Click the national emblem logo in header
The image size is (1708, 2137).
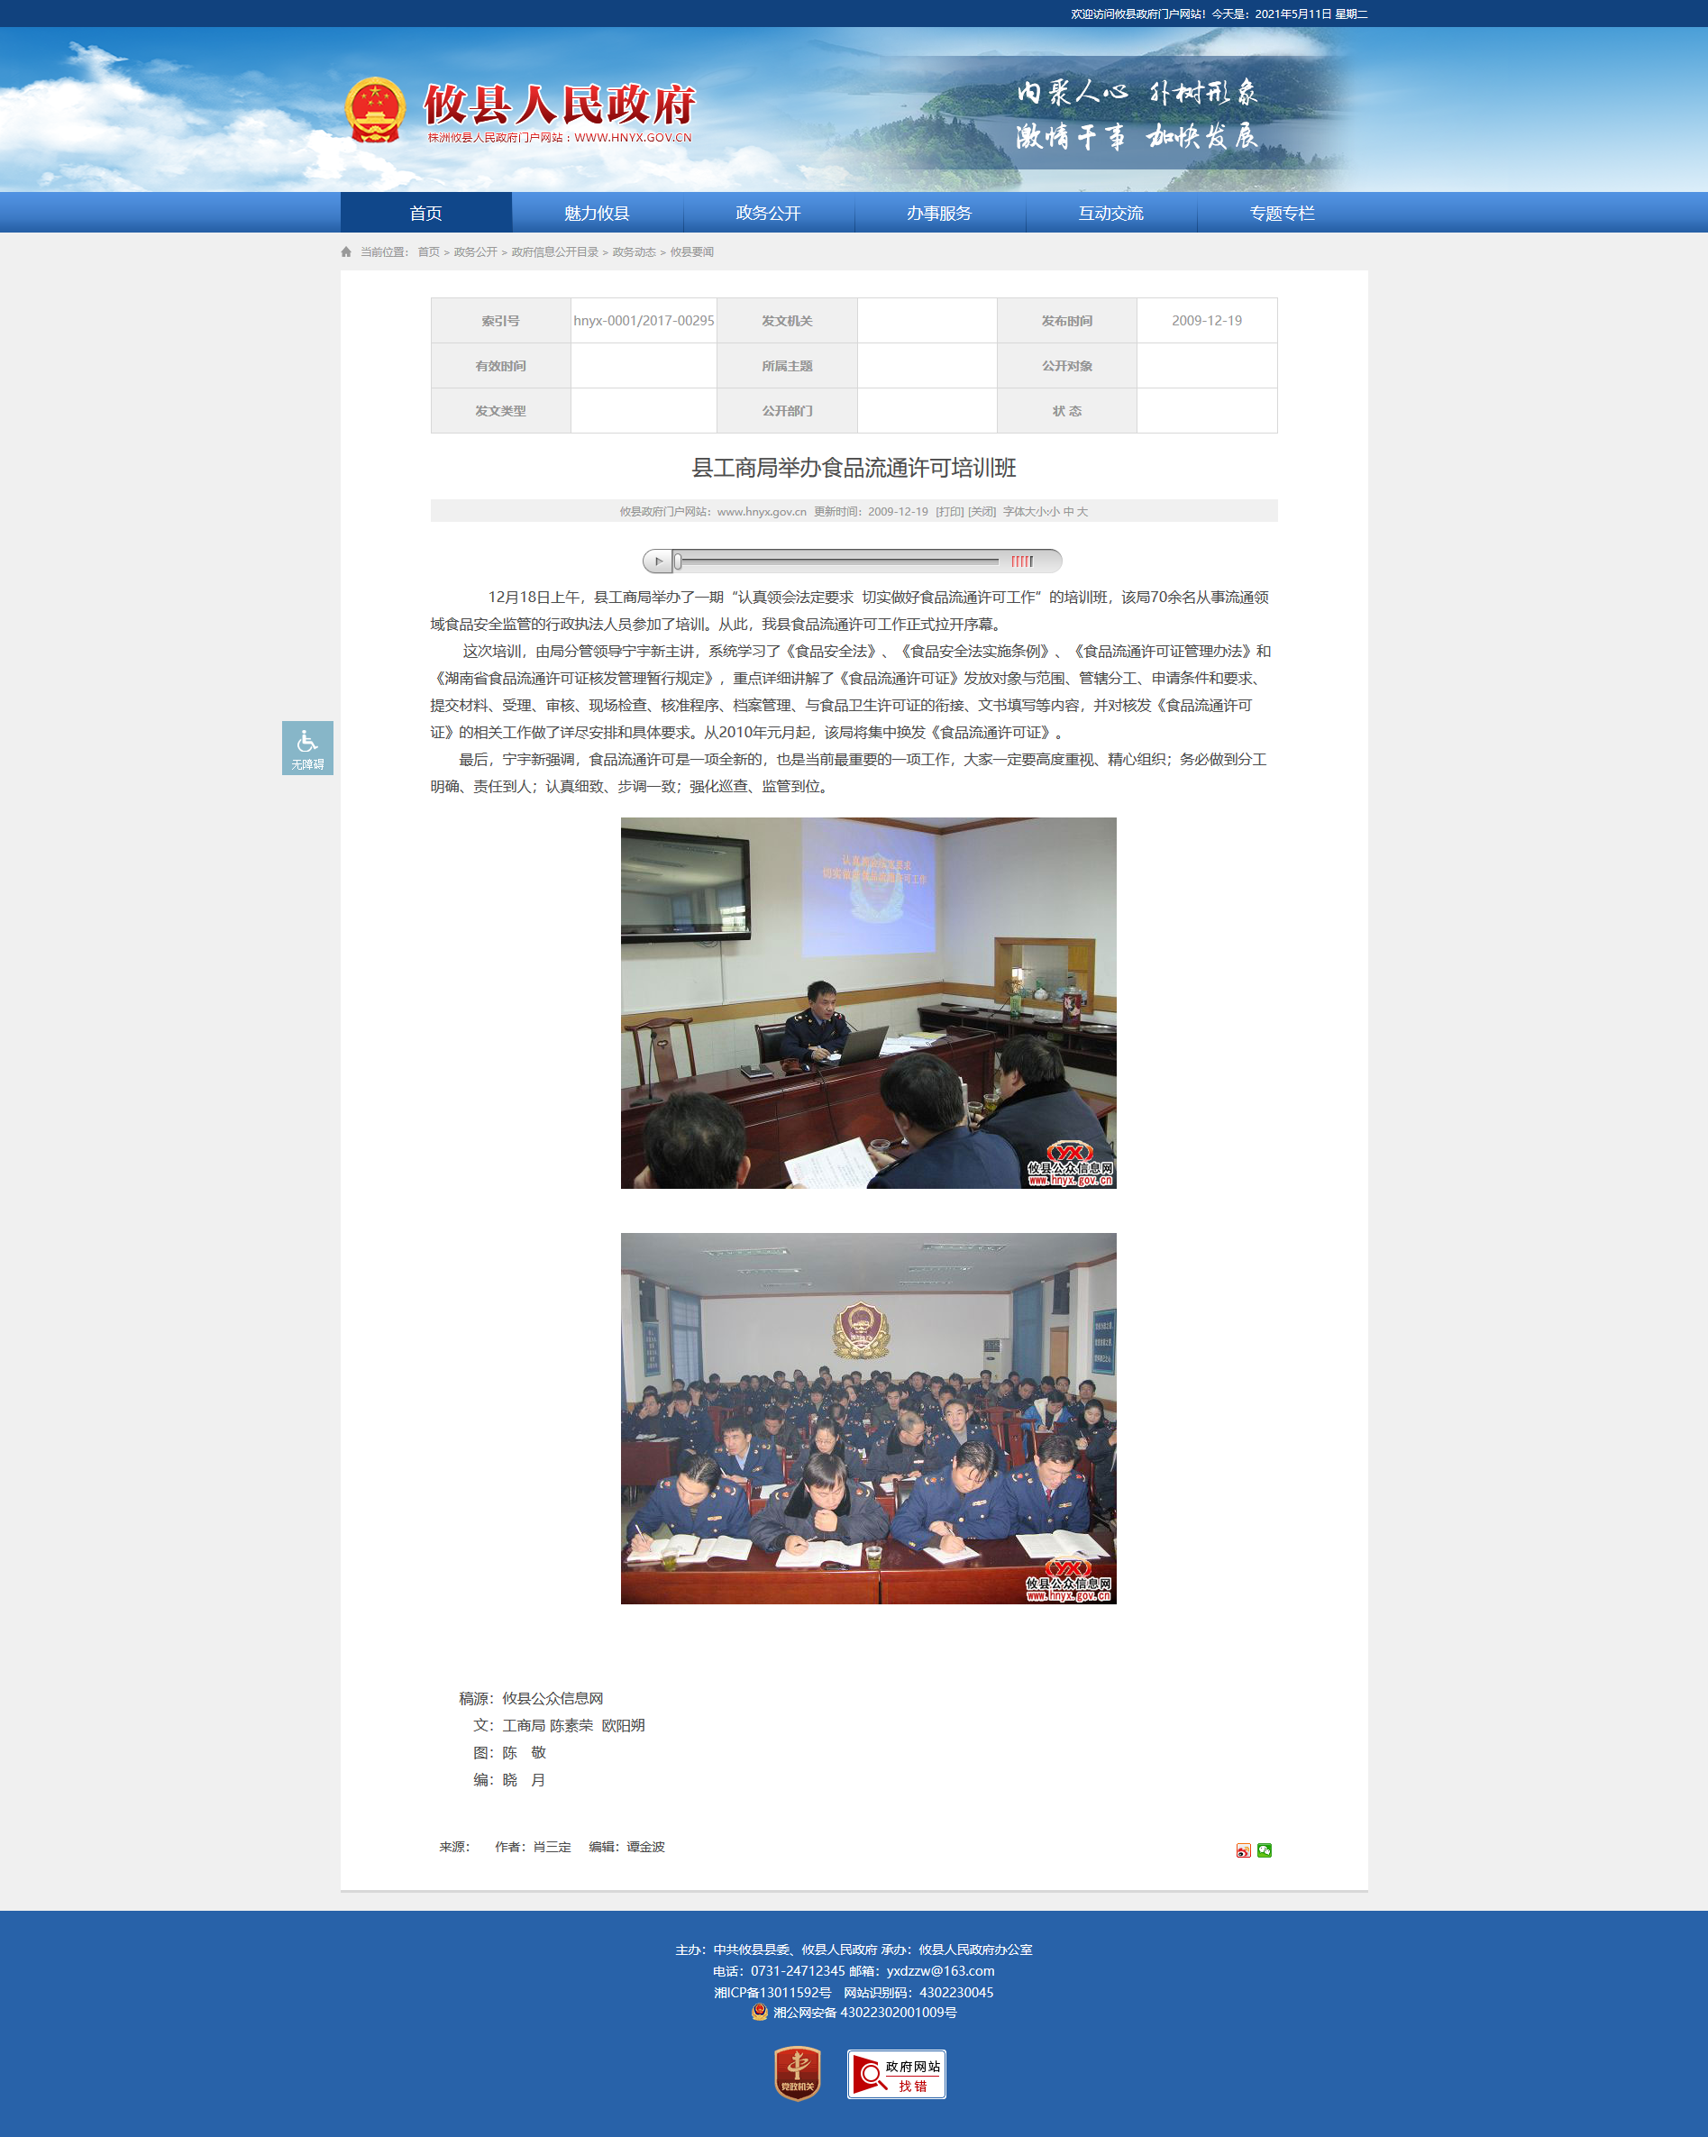point(375,110)
